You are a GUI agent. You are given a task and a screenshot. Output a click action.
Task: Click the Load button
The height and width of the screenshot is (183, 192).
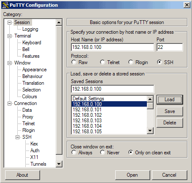[170, 100]
